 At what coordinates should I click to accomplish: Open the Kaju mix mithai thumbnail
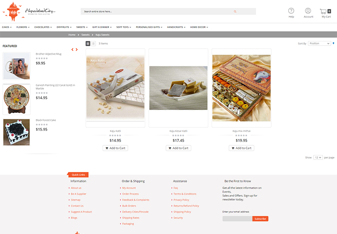tap(241, 88)
